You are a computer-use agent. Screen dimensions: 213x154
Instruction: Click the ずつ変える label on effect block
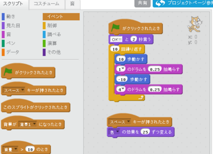[162, 132]
